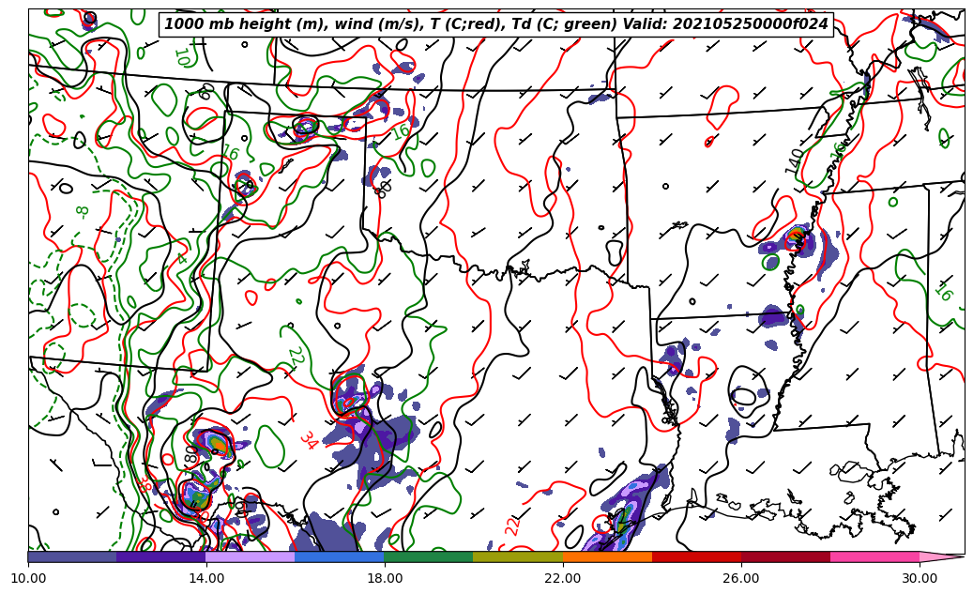Choose the olive colorbar segment before 22.00
The image size is (973, 594).
coord(517,556)
